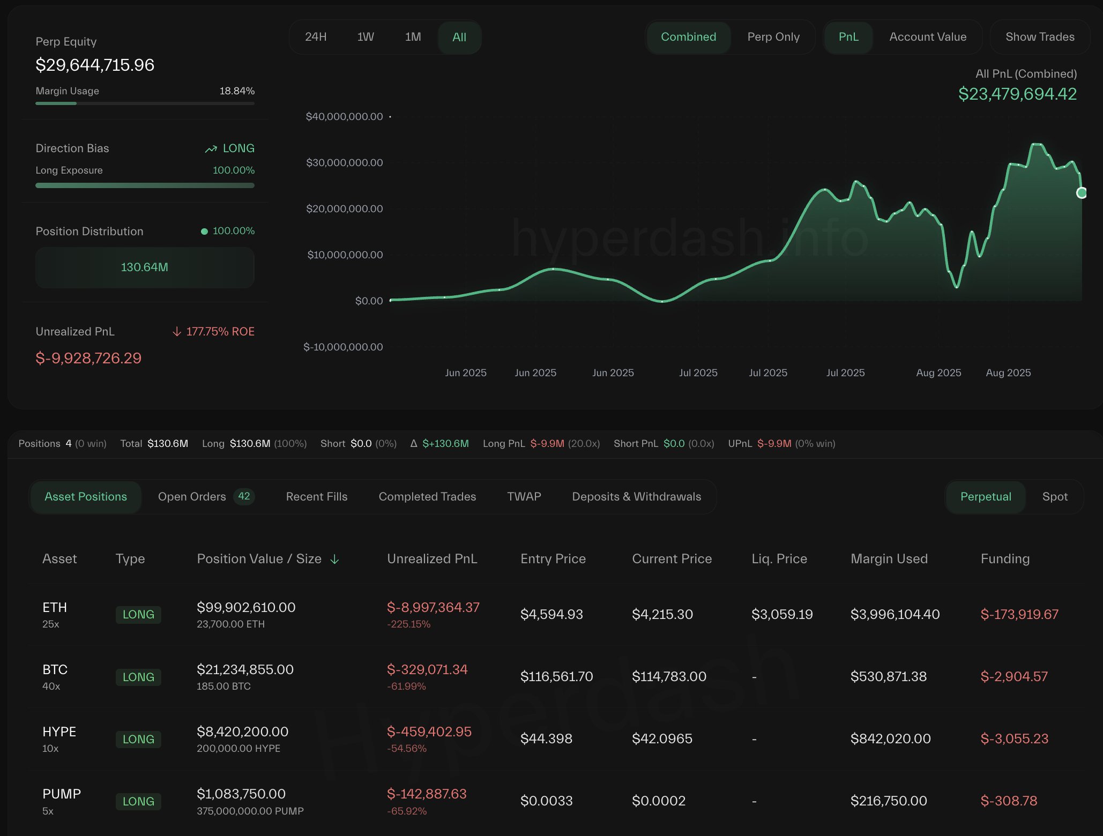Click the down arrow beside 177.75% ROE

177,332
